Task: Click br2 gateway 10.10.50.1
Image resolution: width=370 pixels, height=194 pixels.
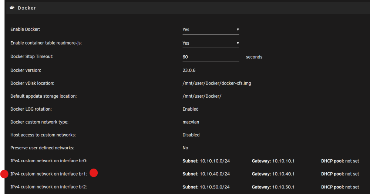Action: [x=283, y=187]
